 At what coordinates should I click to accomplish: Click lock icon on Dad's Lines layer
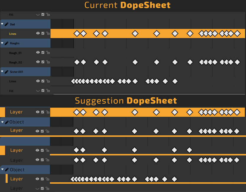[x=48, y=33]
